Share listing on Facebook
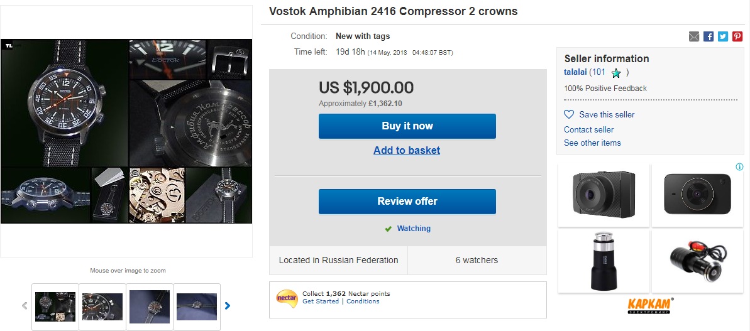 709,36
